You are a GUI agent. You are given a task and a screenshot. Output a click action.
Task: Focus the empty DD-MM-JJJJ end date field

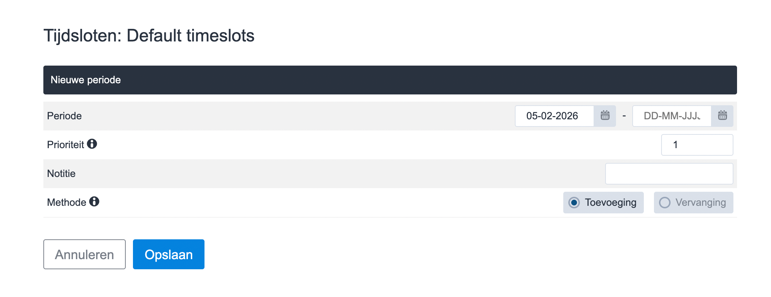point(672,116)
